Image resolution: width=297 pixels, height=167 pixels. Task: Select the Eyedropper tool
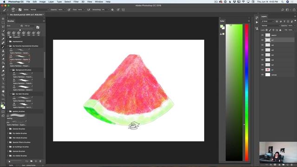3,39
